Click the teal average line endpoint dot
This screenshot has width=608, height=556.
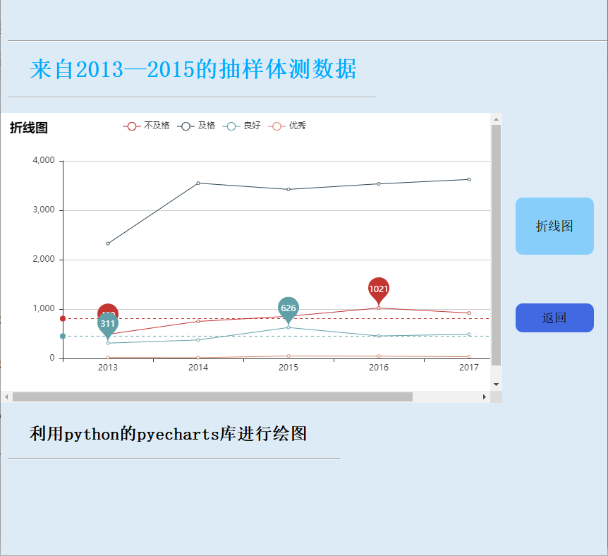click(63, 336)
